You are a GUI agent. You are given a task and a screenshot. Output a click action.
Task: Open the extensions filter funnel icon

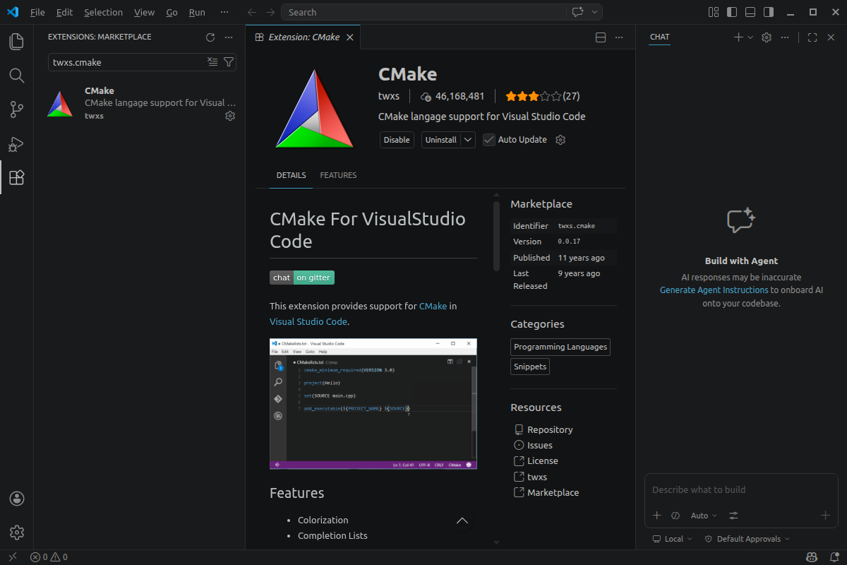(228, 62)
